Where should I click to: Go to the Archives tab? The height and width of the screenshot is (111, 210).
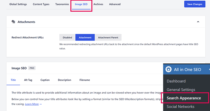[98, 4]
